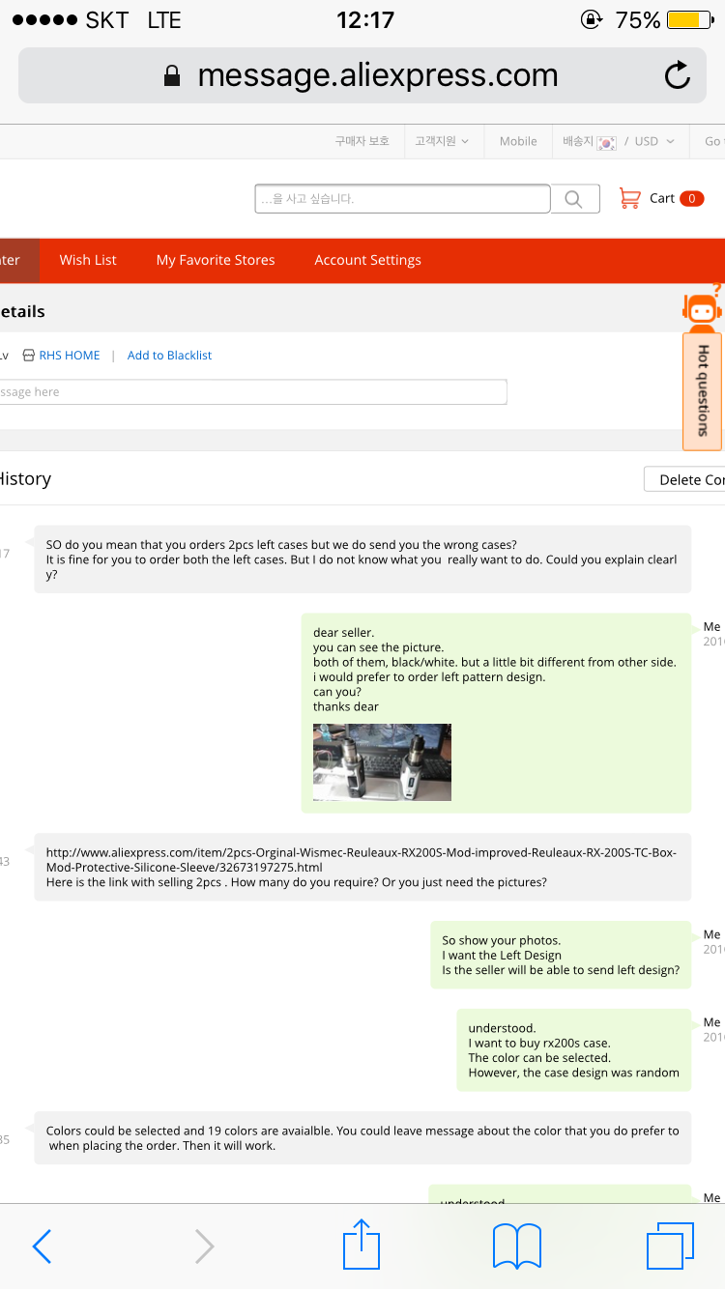Open the Account Settings tab
Image resolution: width=725 pixels, height=1289 pixels.
367,260
